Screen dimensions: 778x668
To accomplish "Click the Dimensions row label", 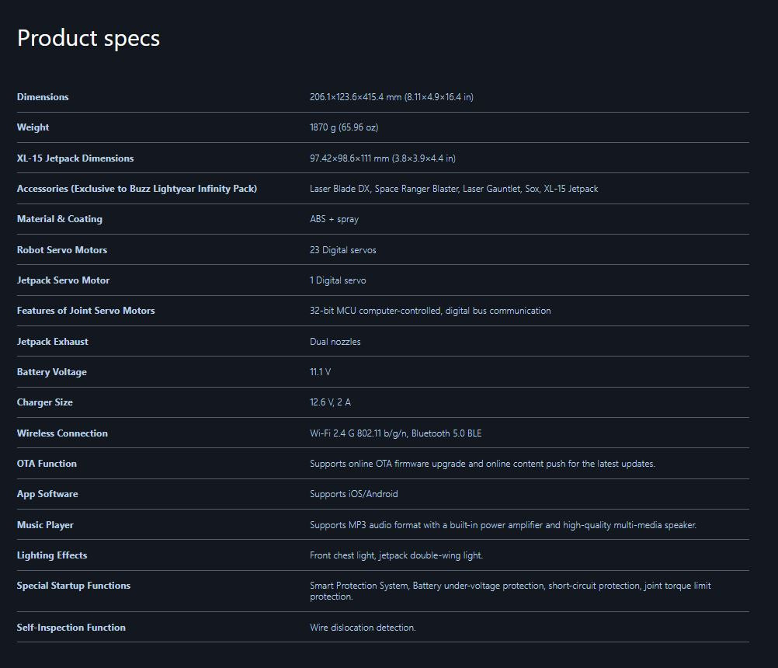I will click(43, 97).
